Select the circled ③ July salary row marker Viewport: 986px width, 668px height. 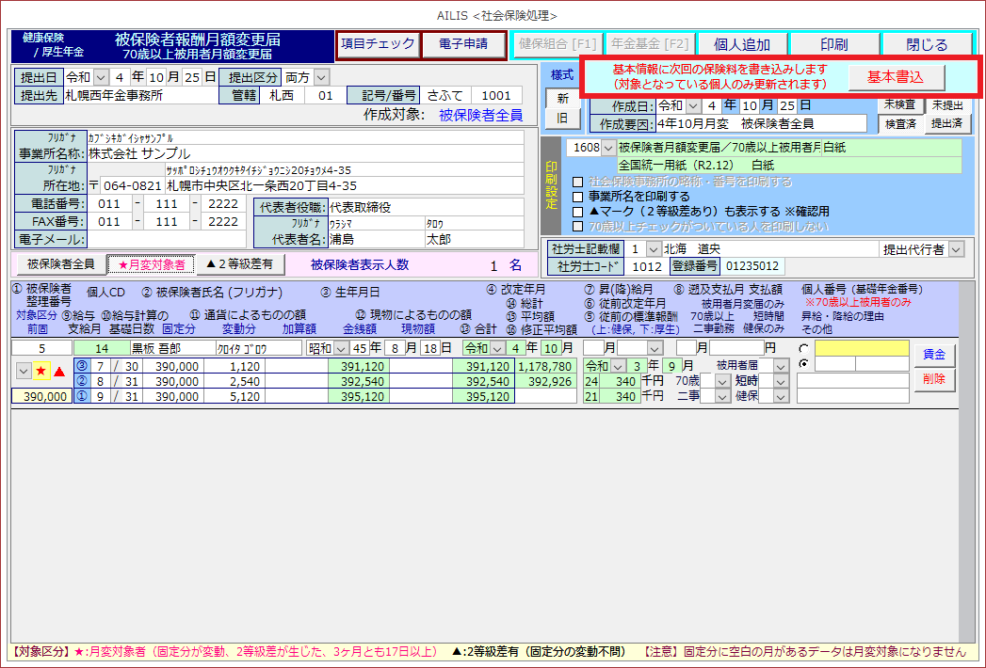[81, 366]
